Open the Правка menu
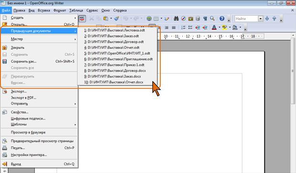This screenshot has width=296, height=173. (x=19, y=10)
